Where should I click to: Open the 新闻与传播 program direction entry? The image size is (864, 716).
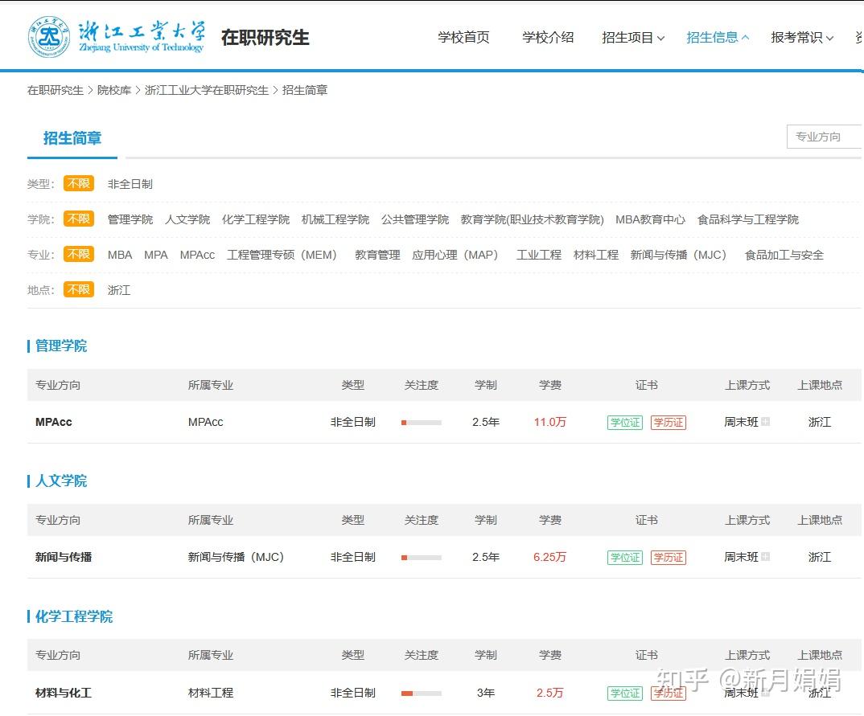tap(64, 557)
